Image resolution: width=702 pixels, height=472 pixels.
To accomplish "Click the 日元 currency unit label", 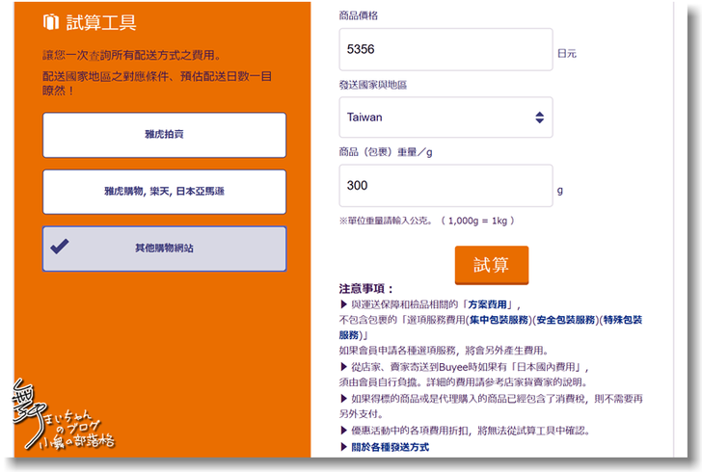I will tap(567, 54).
